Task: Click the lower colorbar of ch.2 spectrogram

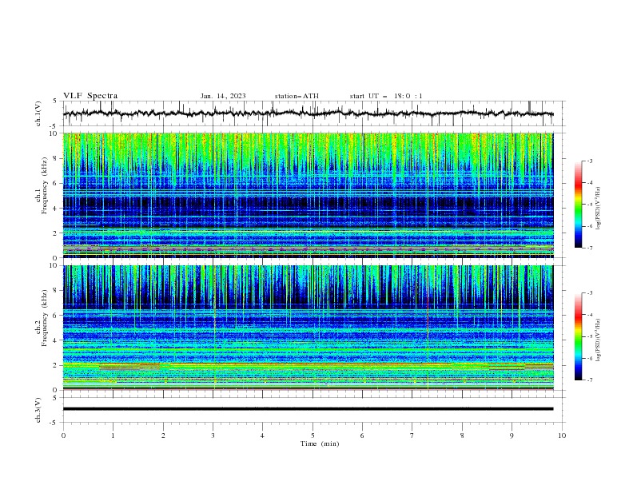Action: pos(579,336)
